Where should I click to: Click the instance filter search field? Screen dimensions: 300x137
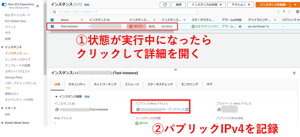pos(124,12)
